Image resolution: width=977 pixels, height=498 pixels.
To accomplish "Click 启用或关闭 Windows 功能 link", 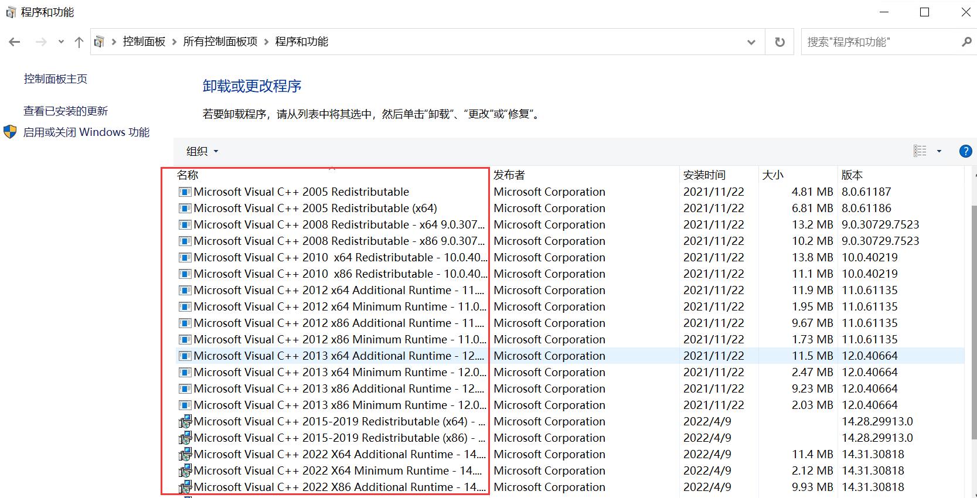I will click(86, 132).
